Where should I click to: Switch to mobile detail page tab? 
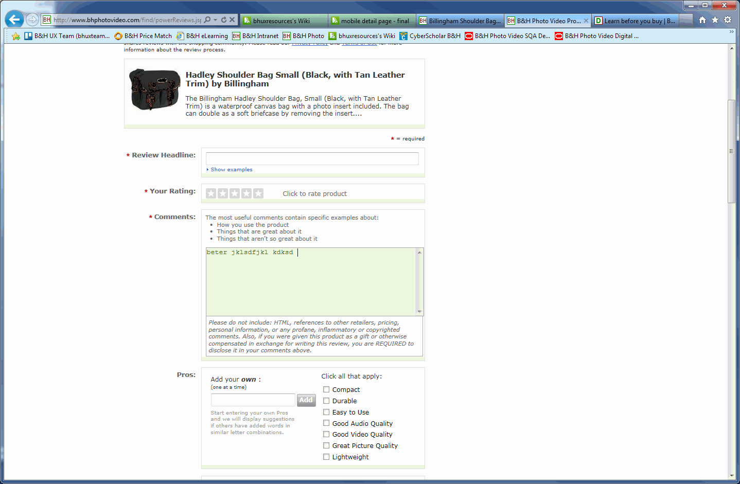372,21
